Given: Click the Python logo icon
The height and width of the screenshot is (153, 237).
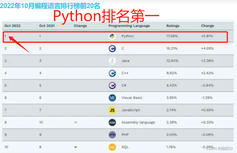Looking at the screenshot, I should [112, 36].
